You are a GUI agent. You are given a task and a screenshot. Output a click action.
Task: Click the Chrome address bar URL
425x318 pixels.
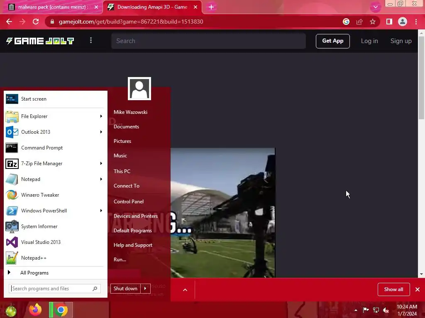click(x=131, y=22)
